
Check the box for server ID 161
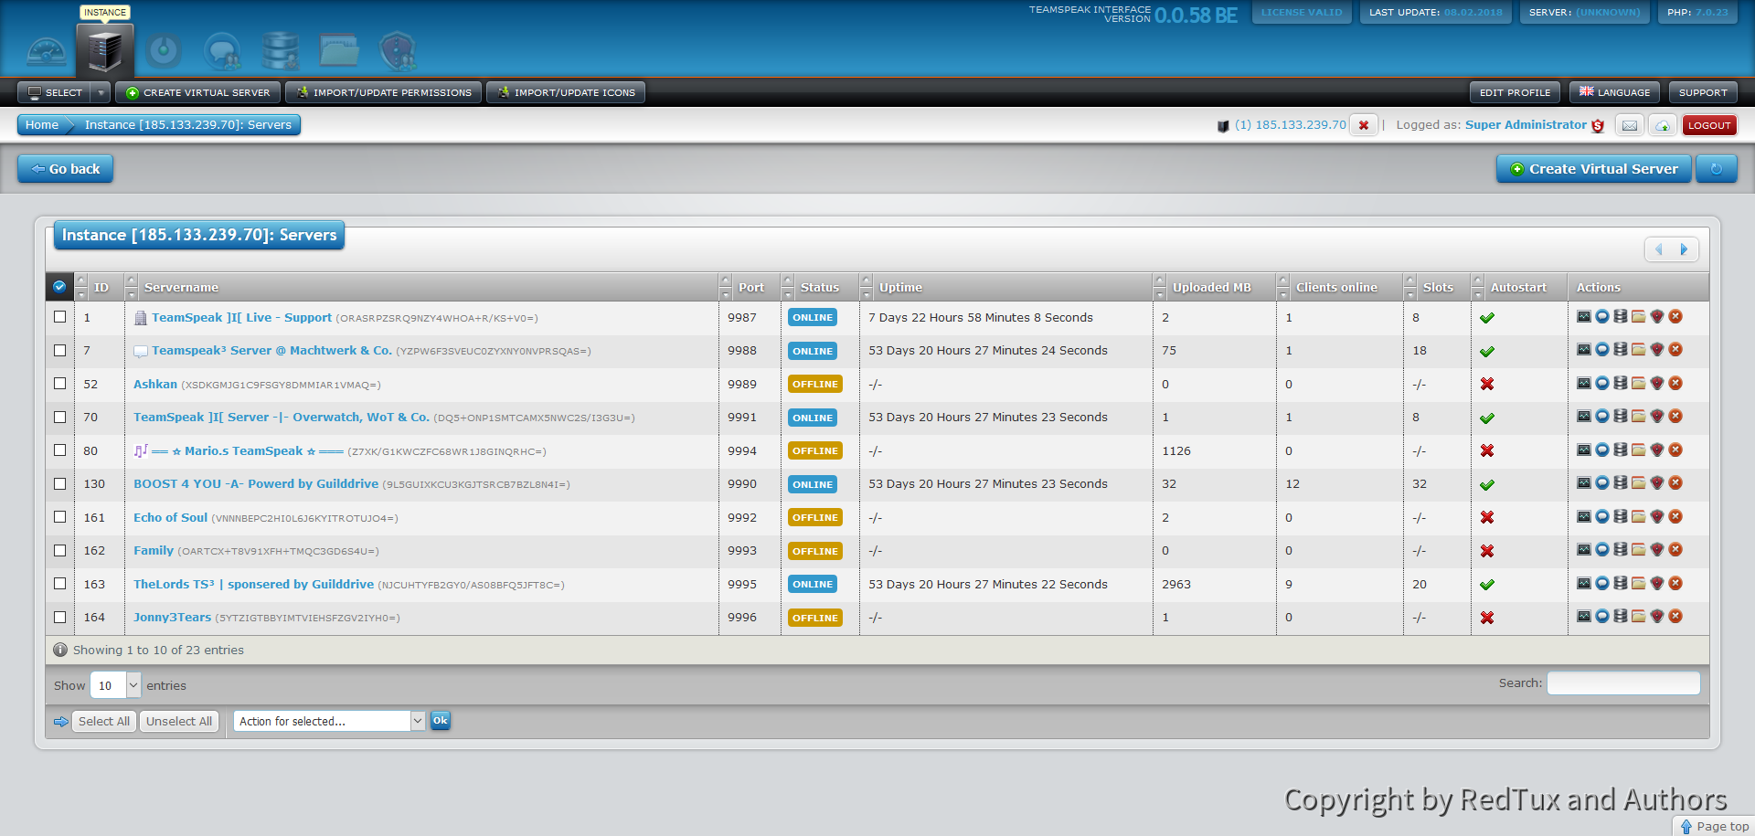(x=59, y=517)
